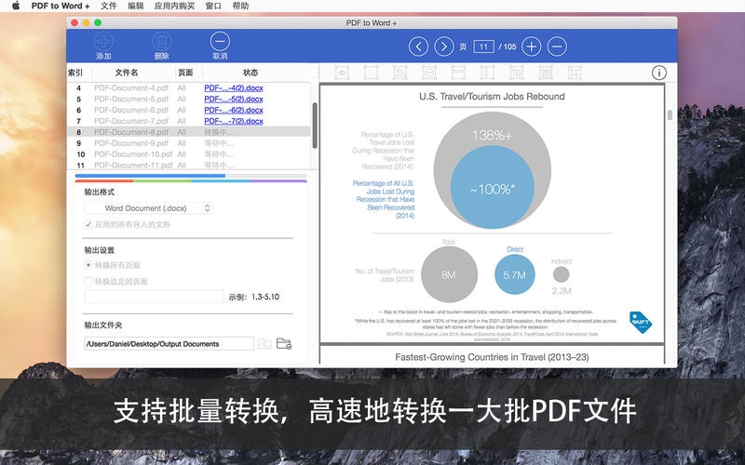The image size is (745, 465).
Task: Select 转换所有页面 radio button
Action: click(x=88, y=265)
